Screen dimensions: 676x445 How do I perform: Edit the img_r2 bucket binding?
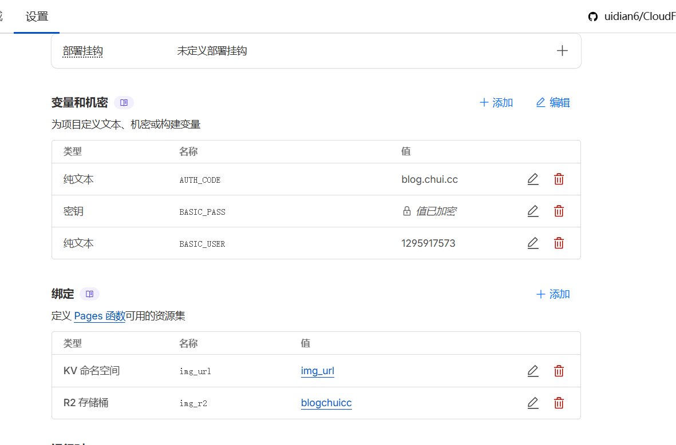click(533, 403)
